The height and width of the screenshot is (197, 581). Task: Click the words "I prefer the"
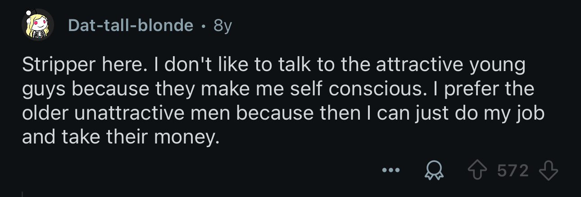[x=490, y=89]
